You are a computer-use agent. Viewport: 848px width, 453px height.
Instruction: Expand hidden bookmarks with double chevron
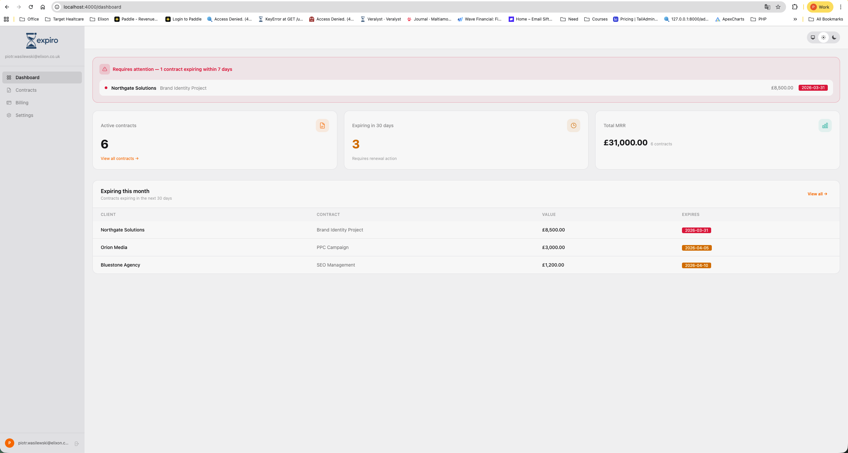(795, 19)
